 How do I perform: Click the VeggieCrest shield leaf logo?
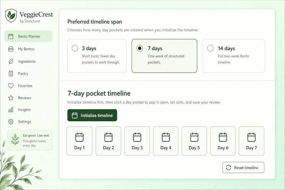point(11,16)
